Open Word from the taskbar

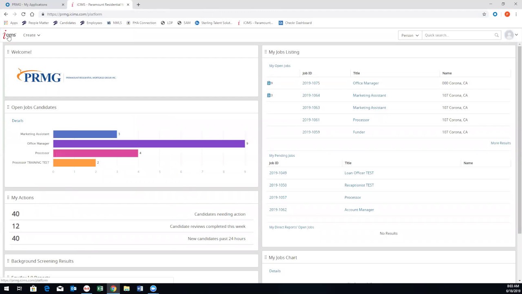coord(140,289)
